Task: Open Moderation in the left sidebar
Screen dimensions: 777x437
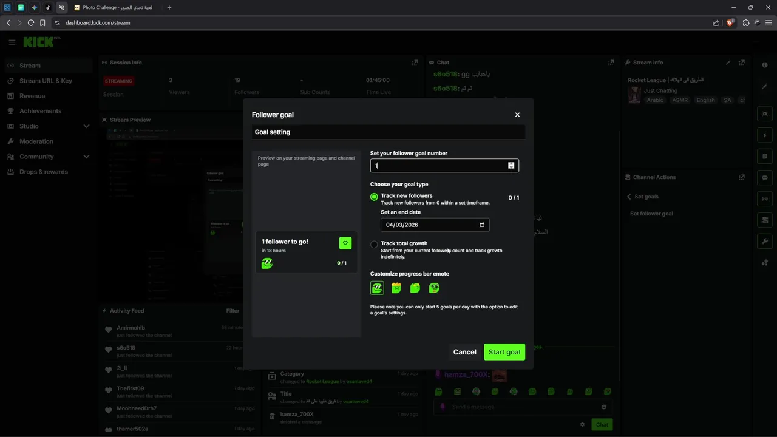Action: 49,141
